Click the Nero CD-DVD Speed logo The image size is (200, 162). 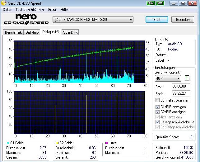pyautogui.click(x=26, y=19)
